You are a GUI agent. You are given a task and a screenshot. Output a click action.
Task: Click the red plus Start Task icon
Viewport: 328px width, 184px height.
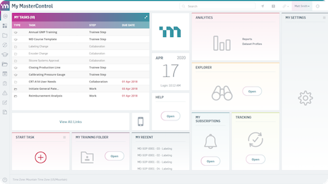point(41,157)
